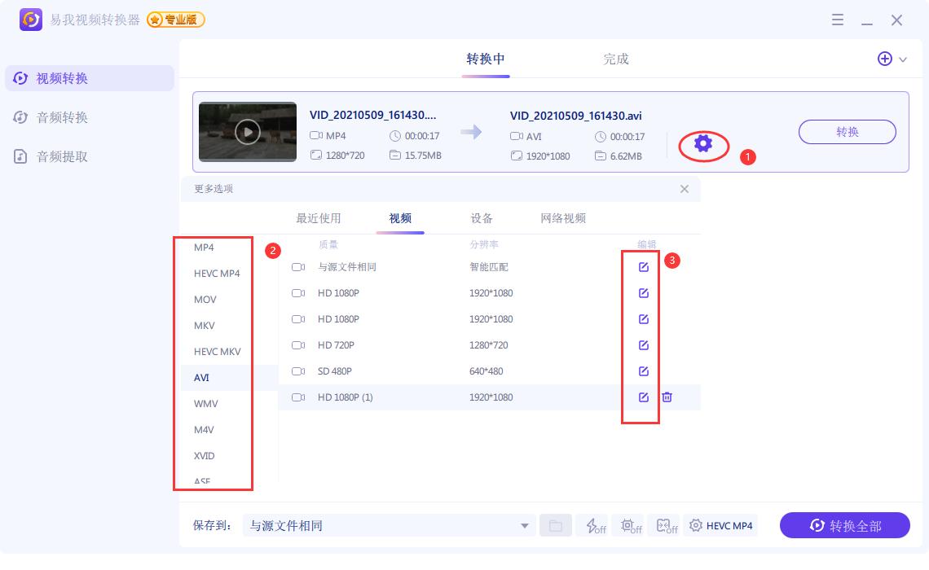Play the video thumbnail preview
This screenshot has width=929, height=570.
[247, 131]
